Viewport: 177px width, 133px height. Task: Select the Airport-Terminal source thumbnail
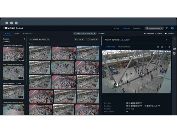[13, 92]
